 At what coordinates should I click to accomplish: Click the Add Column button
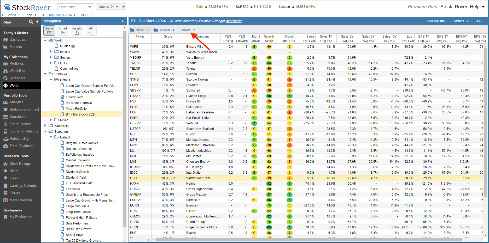pyautogui.click(x=436, y=21)
